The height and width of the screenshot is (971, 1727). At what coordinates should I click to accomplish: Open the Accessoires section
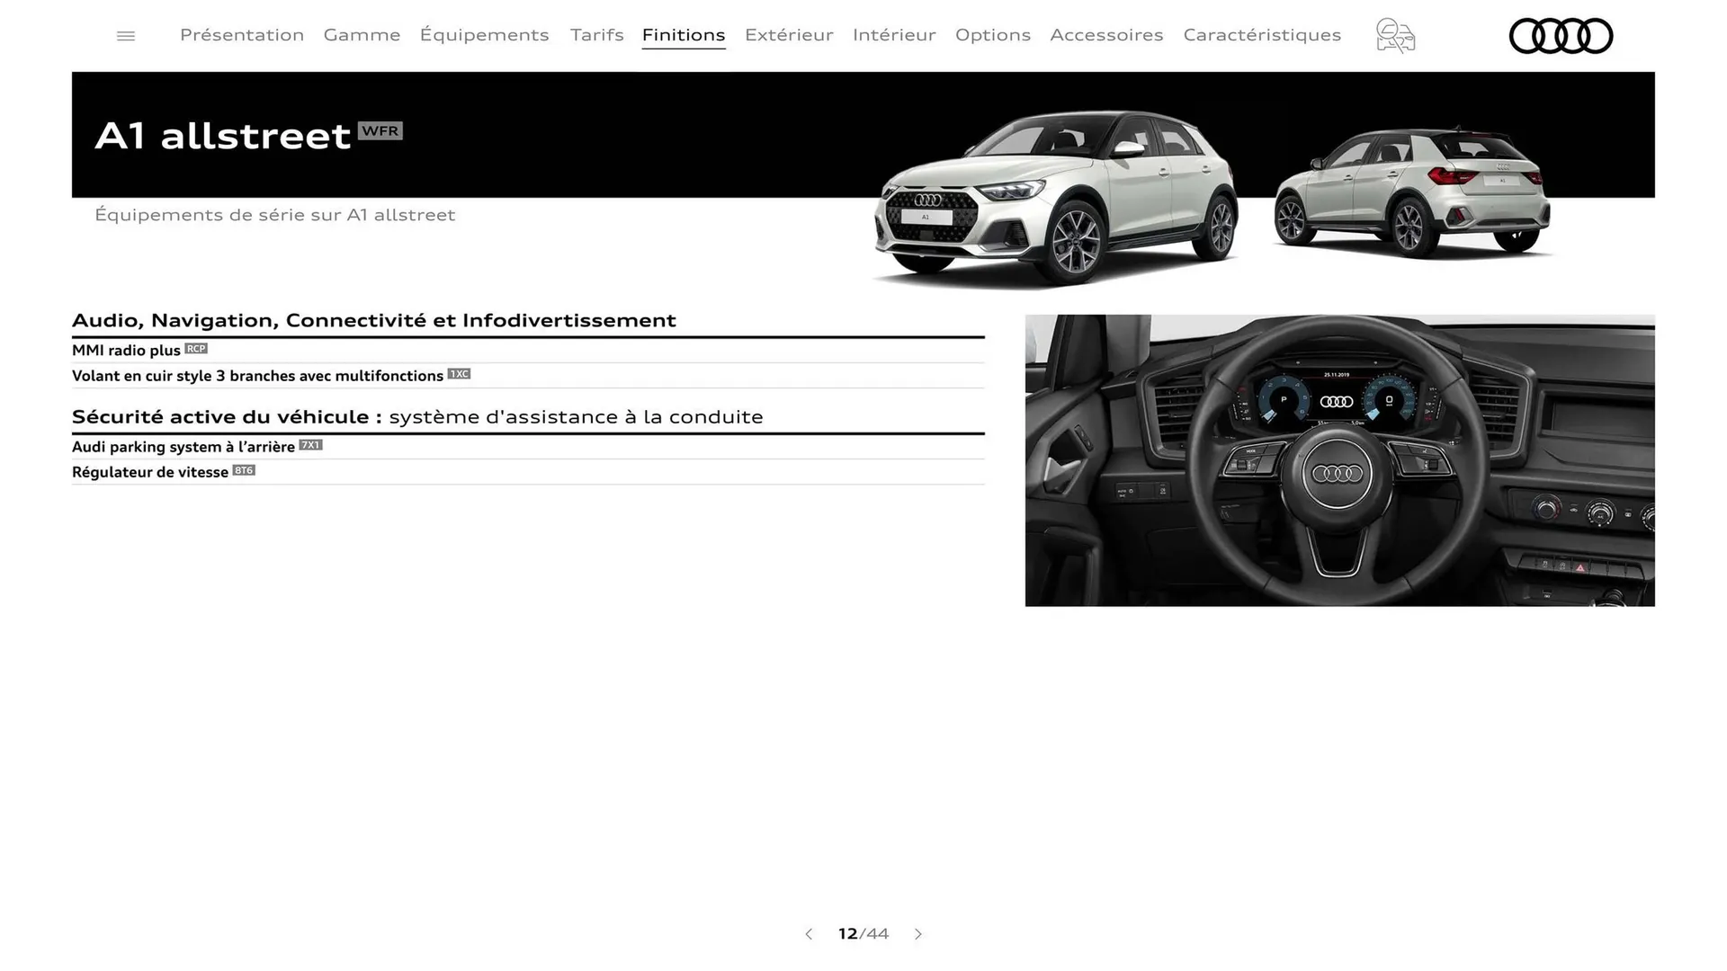(1106, 35)
